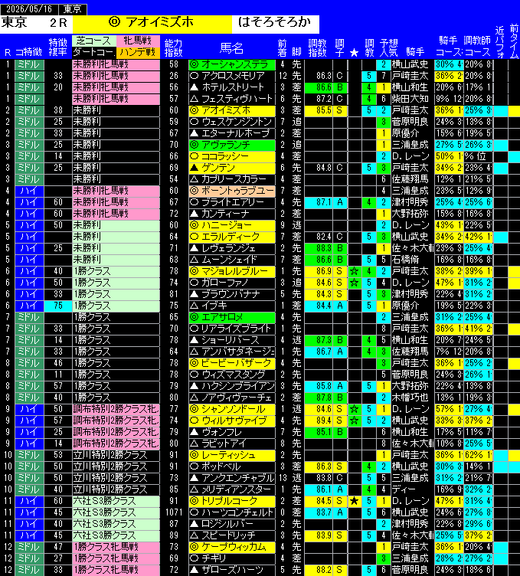Click the 特徴複率 column header
520x576 pixels.
click(58, 48)
